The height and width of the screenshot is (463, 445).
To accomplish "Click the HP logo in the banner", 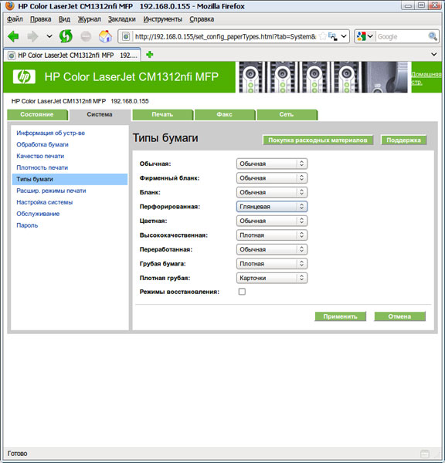I will point(24,76).
